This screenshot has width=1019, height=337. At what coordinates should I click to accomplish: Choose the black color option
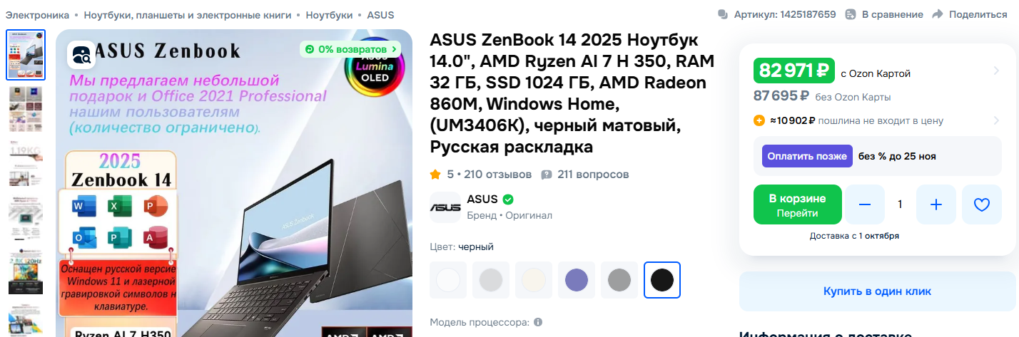[x=662, y=280]
